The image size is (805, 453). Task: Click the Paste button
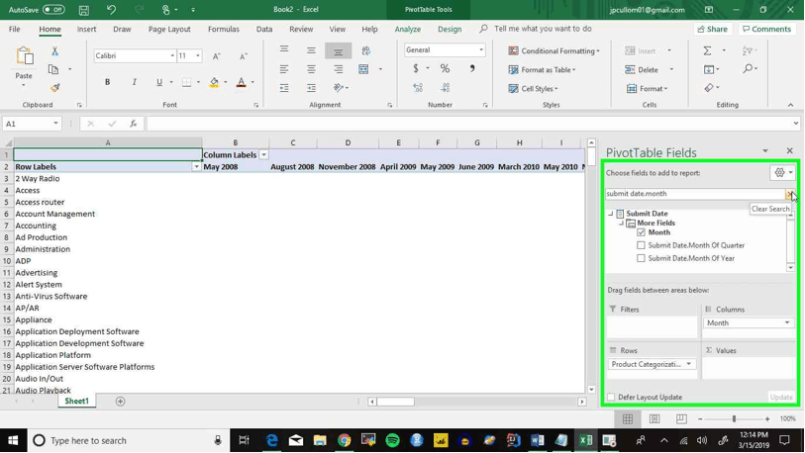click(24, 65)
